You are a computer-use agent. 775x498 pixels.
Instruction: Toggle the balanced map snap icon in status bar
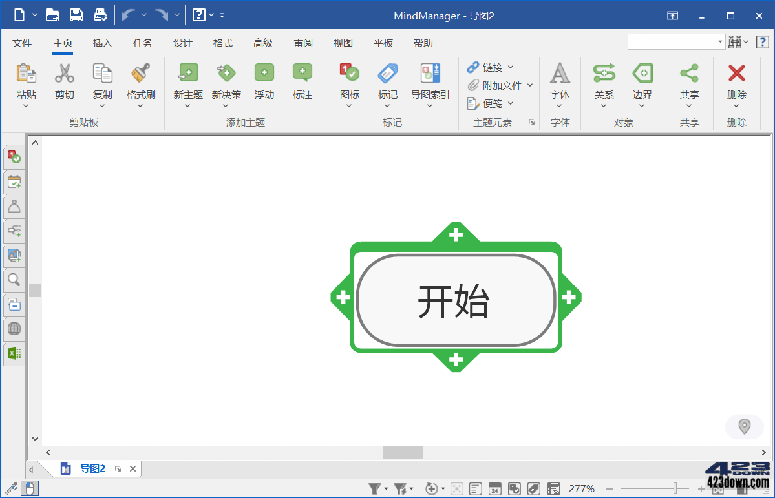click(456, 489)
